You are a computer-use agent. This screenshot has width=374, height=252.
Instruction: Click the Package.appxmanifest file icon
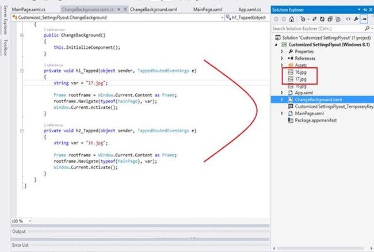point(291,120)
